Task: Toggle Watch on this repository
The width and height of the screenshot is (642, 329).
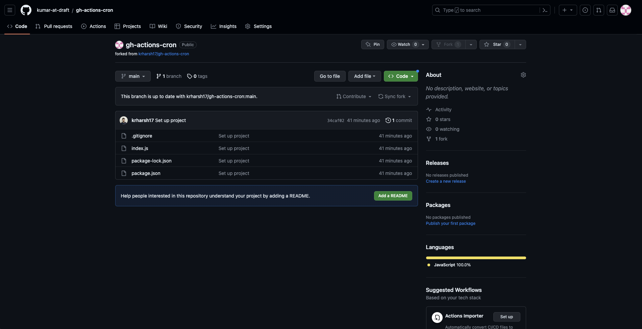Action: coord(403,44)
